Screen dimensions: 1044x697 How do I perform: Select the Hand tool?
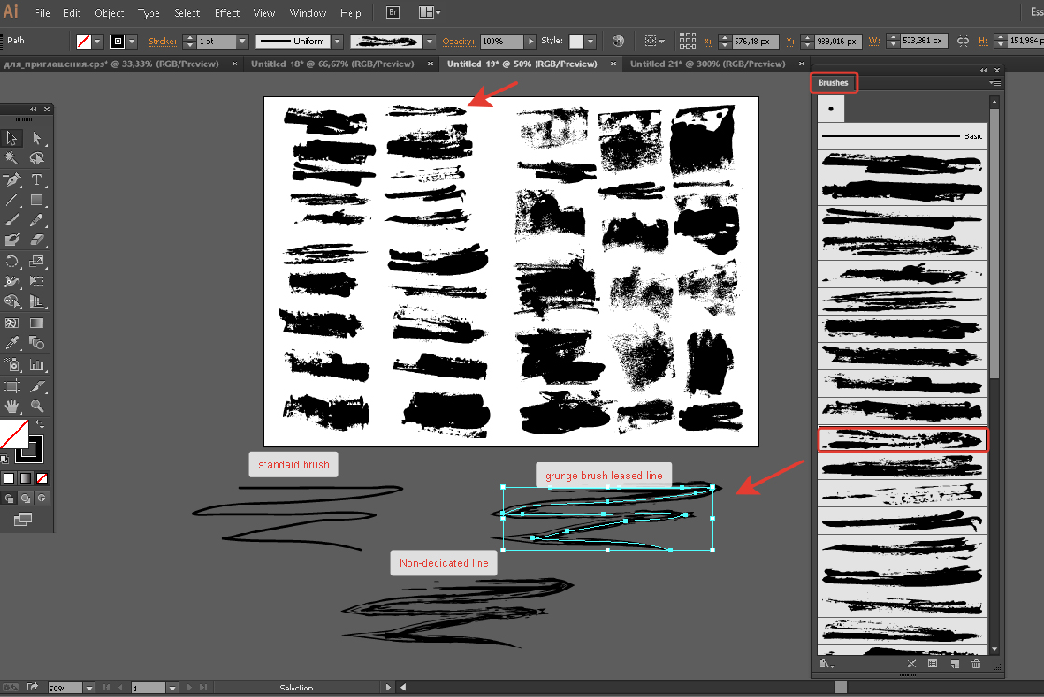[x=12, y=405]
